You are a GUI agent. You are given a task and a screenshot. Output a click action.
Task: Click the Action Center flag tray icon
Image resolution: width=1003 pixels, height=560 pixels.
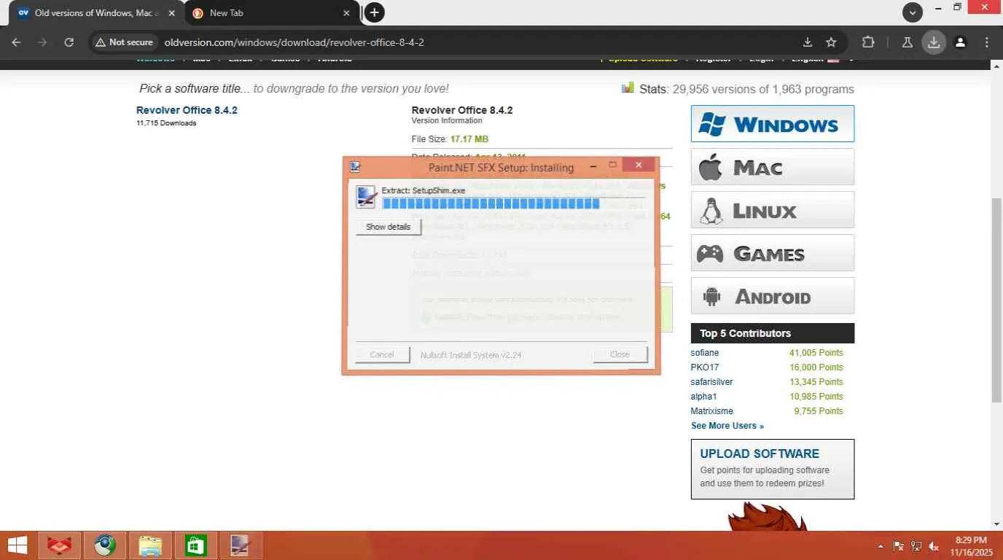(899, 546)
